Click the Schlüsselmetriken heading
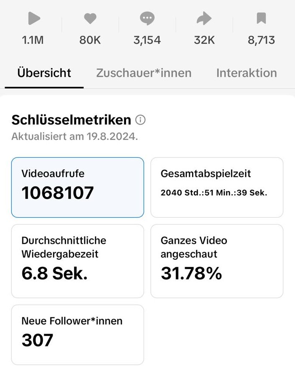 pyautogui.click(x=71, y=120)
